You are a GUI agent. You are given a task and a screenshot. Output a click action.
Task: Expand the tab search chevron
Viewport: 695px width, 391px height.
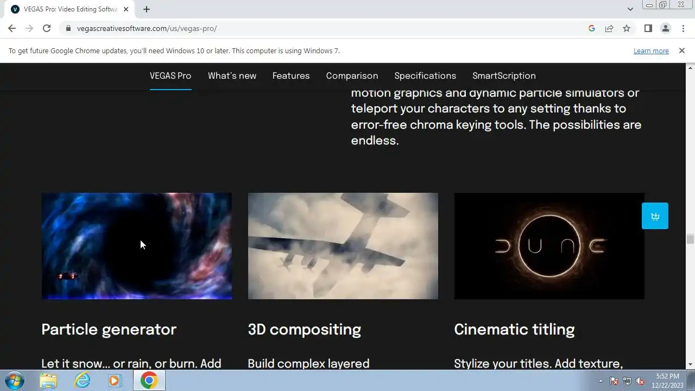(x=630, y=9)
